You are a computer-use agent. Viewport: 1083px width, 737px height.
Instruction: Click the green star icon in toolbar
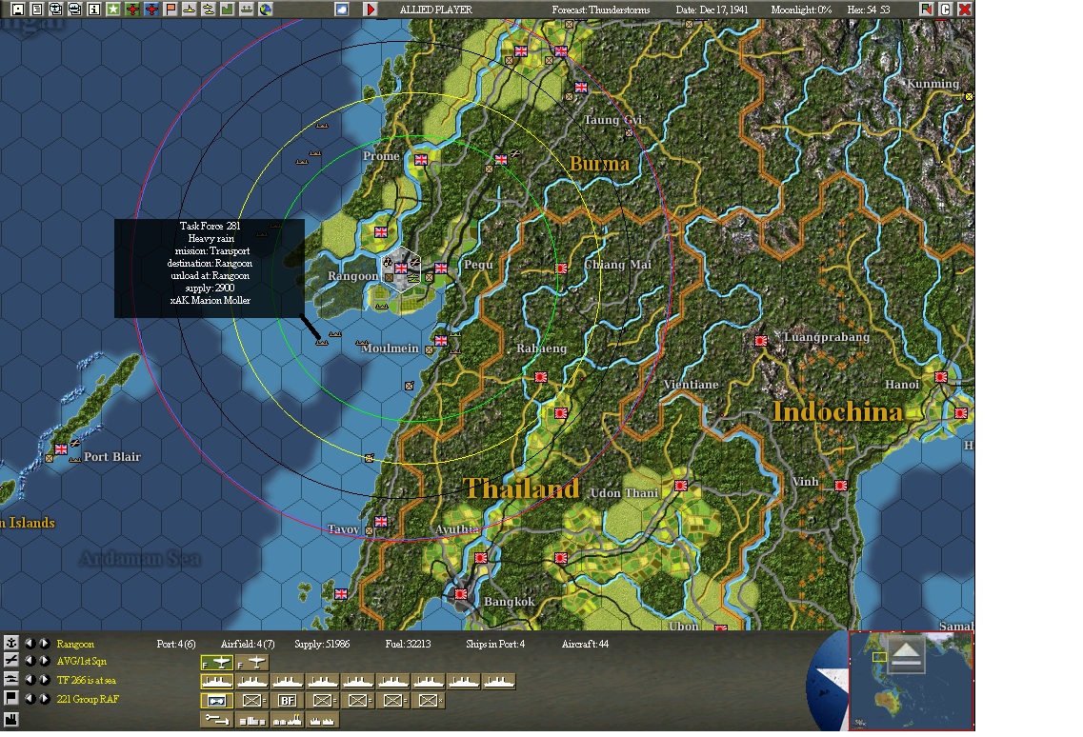[x=113, y=10]
